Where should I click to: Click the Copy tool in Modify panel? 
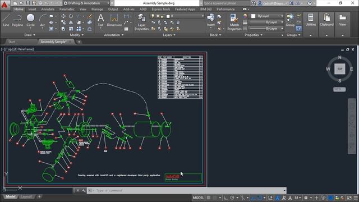click(x=63, y=22)
